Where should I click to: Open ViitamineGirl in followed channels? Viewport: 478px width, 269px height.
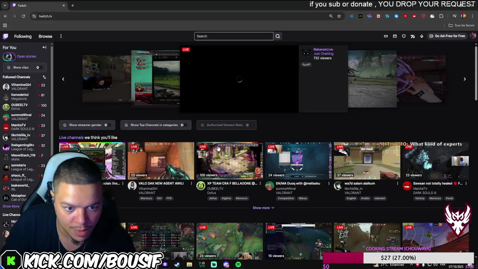click(24, 87)
